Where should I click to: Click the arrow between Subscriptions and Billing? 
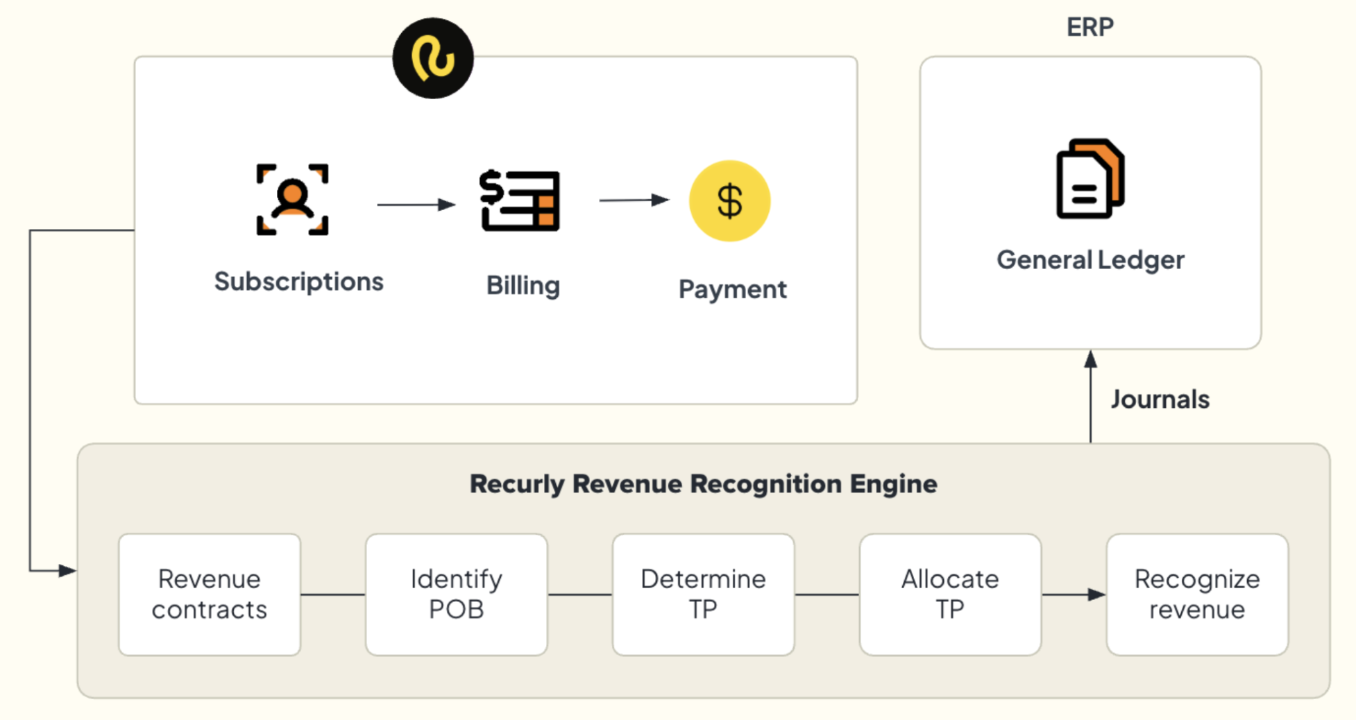point(416,205)
